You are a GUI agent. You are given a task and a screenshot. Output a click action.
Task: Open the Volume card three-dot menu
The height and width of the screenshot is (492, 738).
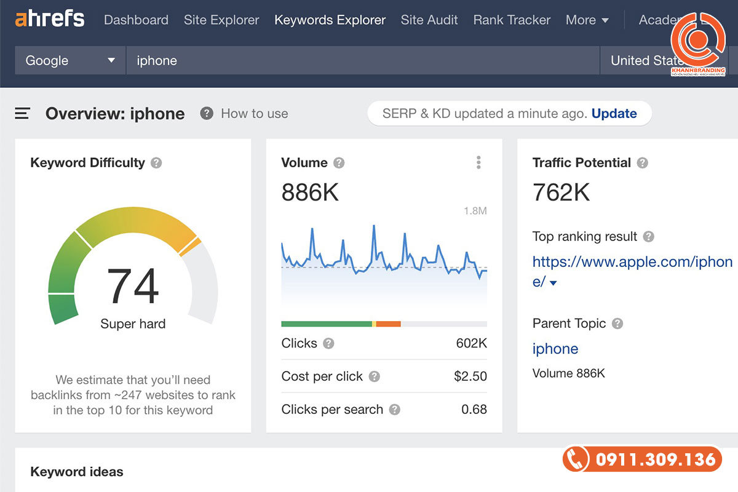478,162
